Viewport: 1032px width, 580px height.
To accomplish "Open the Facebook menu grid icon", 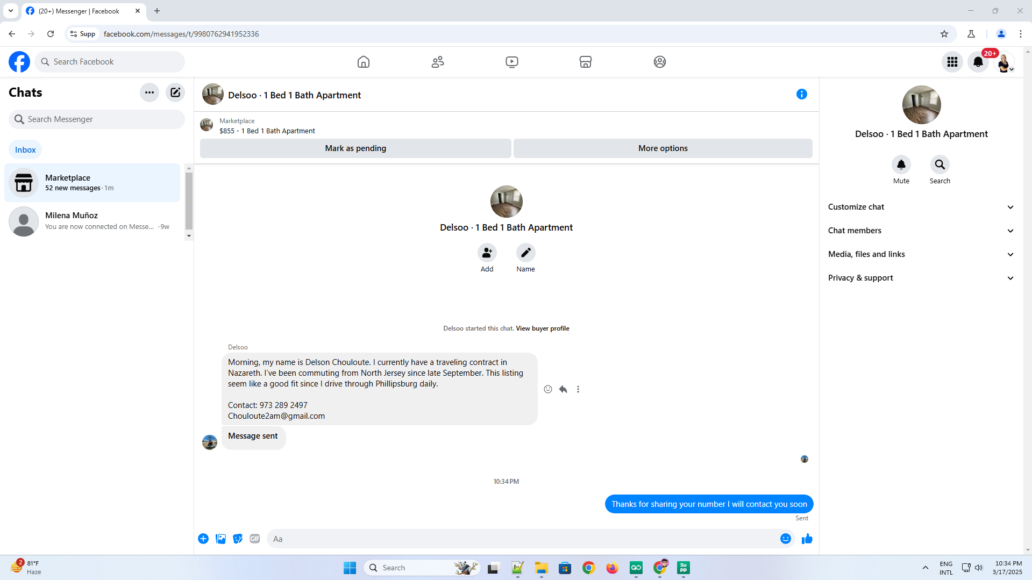I will coord(952,62).
